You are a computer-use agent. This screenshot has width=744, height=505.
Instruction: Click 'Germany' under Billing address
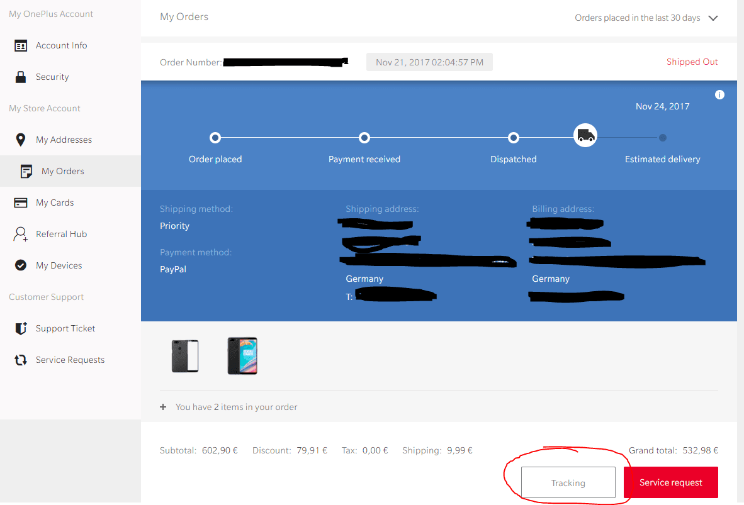point(550,279)
